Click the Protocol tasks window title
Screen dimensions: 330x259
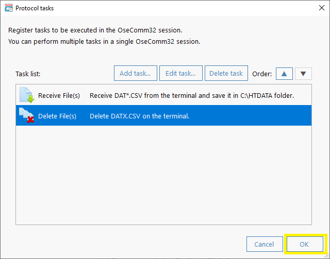point(35,8)
